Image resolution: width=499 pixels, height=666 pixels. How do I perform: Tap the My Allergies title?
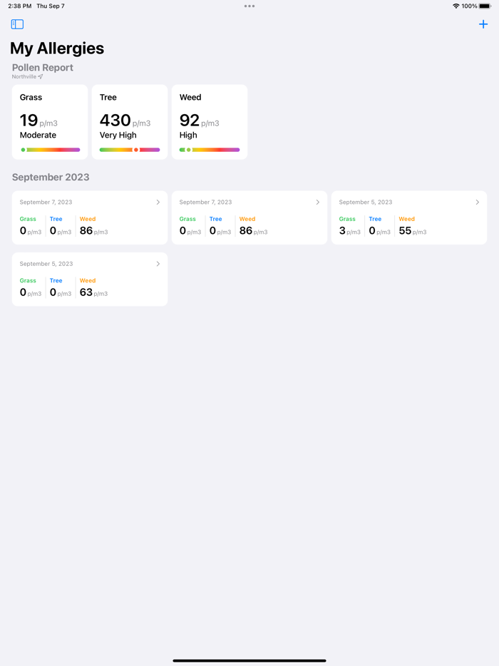pyautogui.click(x=57, y=48)
